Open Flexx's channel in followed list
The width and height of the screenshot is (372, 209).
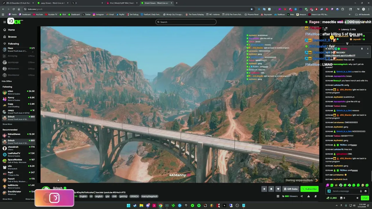19,50
